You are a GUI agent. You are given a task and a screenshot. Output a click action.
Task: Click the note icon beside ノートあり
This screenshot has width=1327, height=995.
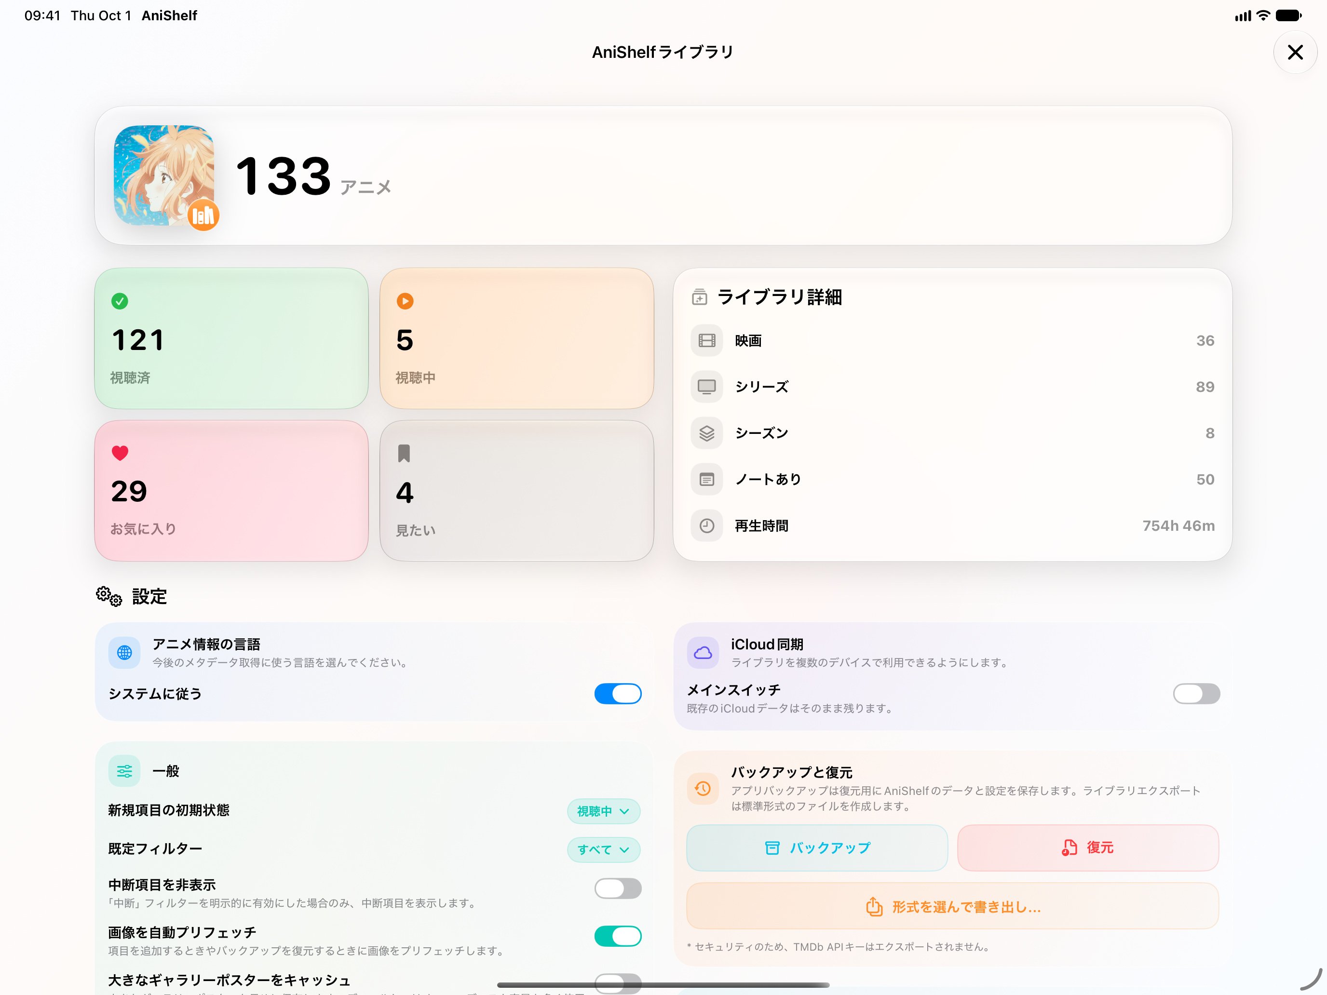pyautogui.click(x=707, y=479)
